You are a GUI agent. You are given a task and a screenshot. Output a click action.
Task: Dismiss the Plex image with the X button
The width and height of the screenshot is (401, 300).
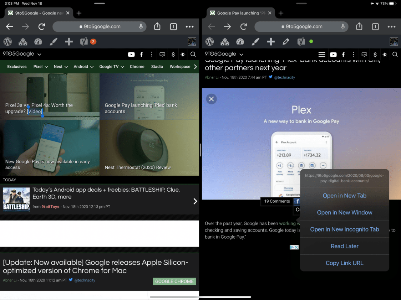pyautogui.click(x=212, y=99)
